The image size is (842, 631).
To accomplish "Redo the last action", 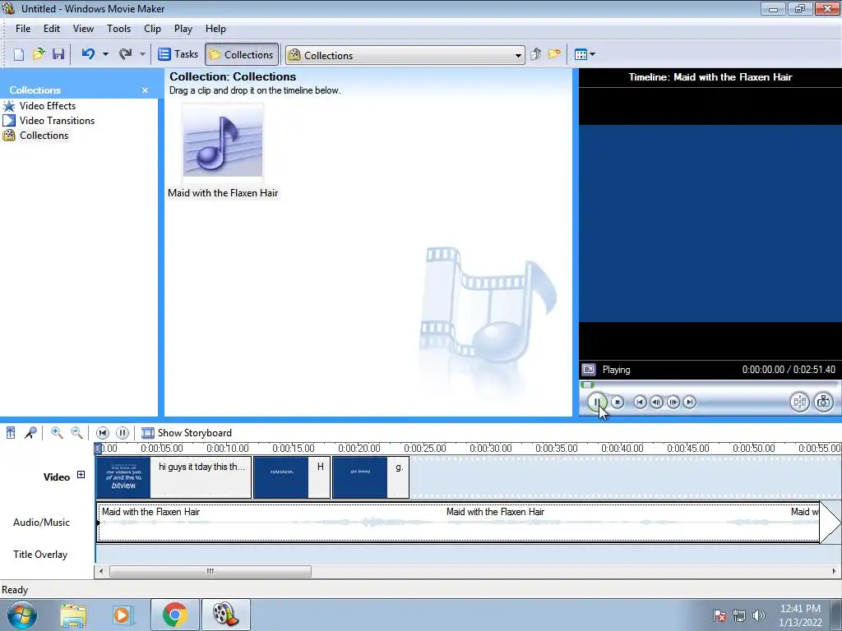I will coord(126,54).
